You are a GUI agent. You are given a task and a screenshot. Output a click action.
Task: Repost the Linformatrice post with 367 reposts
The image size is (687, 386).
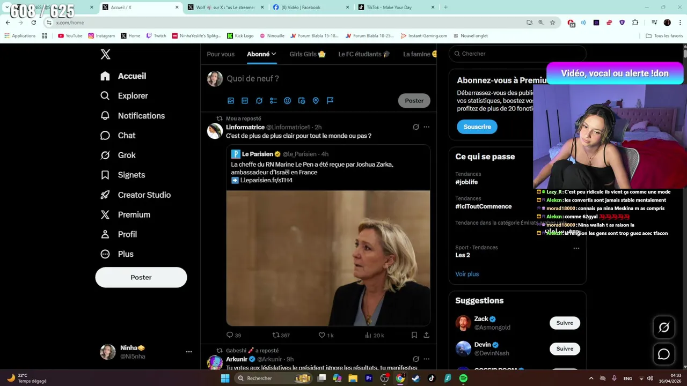281,335
